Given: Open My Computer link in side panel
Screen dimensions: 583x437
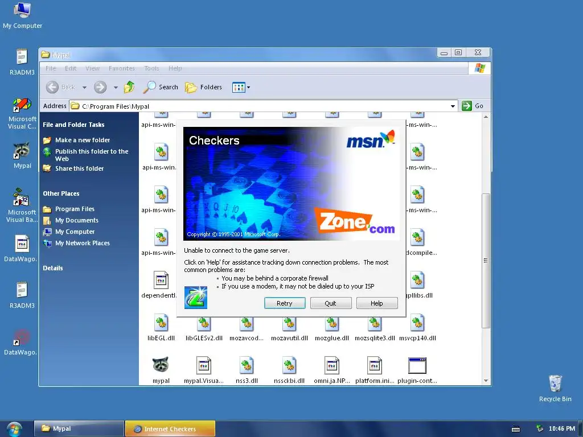Looking at the screenshot, I should click(75, 232).
